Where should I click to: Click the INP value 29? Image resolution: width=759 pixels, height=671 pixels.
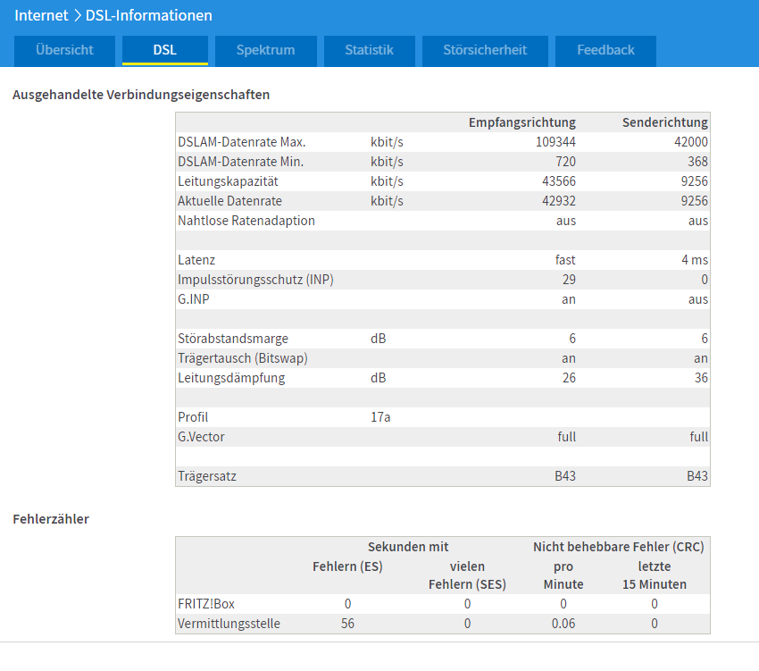(570, 280)
